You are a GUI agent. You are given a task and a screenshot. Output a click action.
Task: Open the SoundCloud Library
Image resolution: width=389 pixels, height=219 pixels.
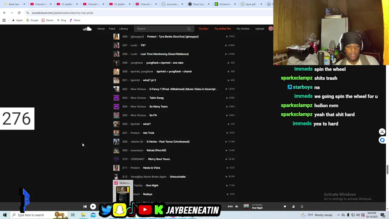(x=124, y=29)
